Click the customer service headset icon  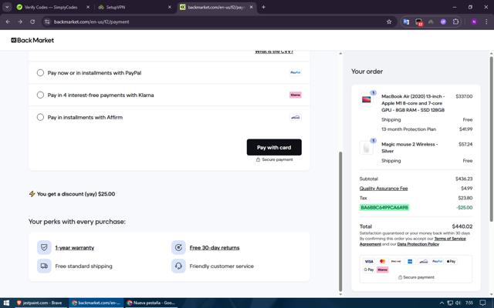click(178, 266)
